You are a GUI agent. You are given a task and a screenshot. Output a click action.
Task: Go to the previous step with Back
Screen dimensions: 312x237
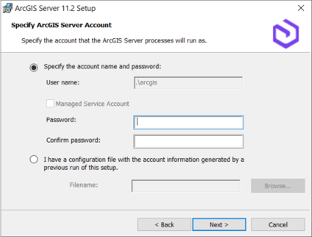164,224
